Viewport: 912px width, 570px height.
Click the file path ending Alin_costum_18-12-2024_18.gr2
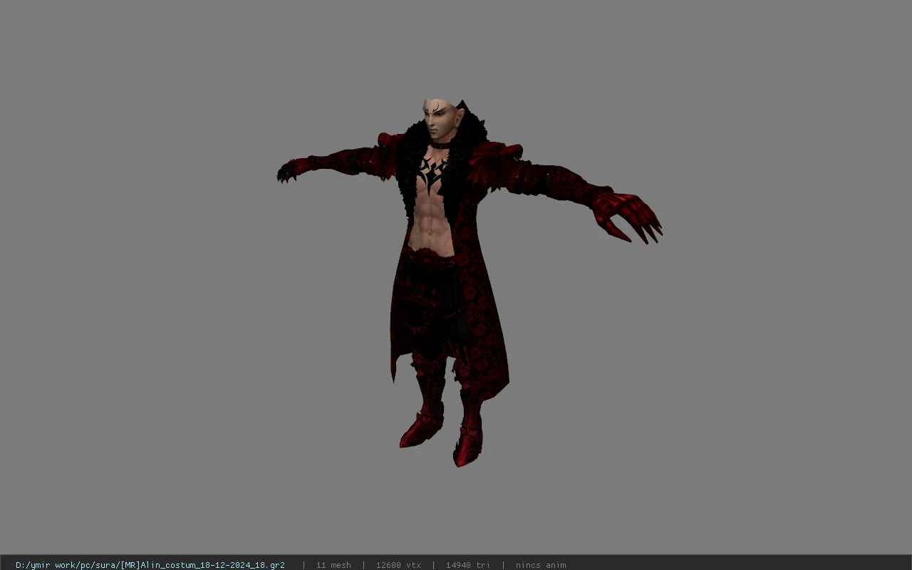[150, 565]
